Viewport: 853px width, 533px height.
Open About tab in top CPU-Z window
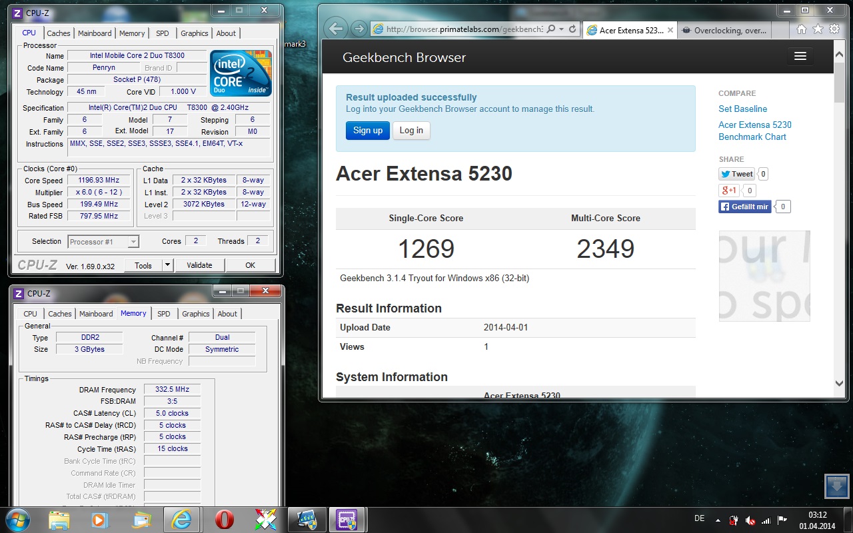[x=226, y=33]
